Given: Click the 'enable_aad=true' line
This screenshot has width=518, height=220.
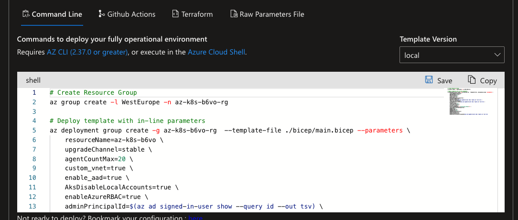Looking at the screenshot, I should click(97, 178).
